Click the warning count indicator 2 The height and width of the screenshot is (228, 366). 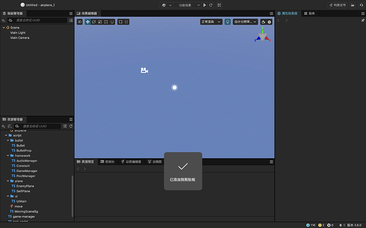(x=321, y=225)
